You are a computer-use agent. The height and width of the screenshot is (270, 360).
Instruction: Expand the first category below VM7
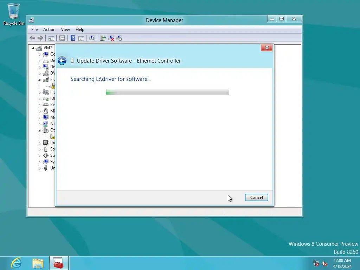pyautogui.click(x=39, y=54)
